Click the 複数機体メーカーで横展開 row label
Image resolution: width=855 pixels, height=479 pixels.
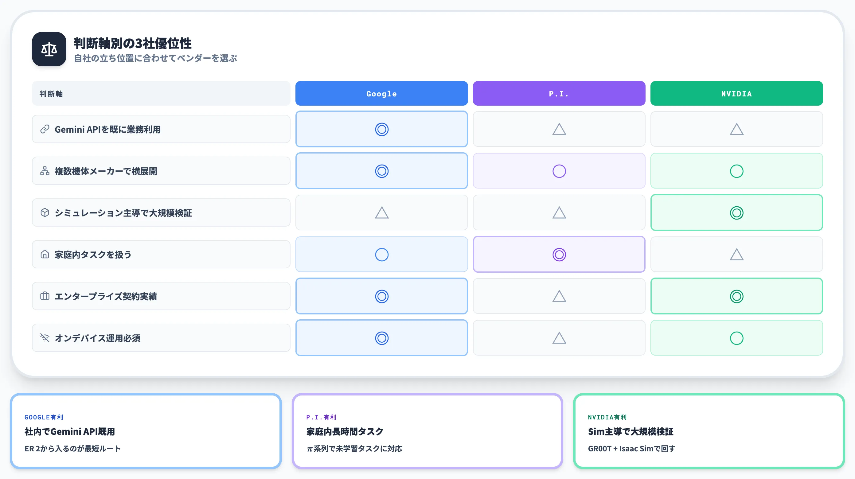tap(161, 171)
